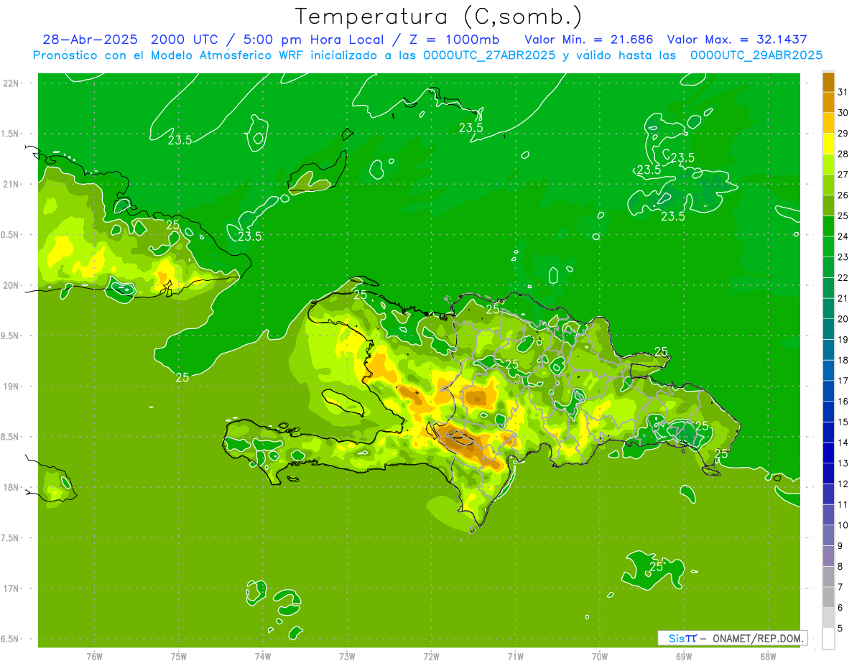Click the color scale label "14"
This screenshot has height=666, width=862.
click(x=843, y=443)
